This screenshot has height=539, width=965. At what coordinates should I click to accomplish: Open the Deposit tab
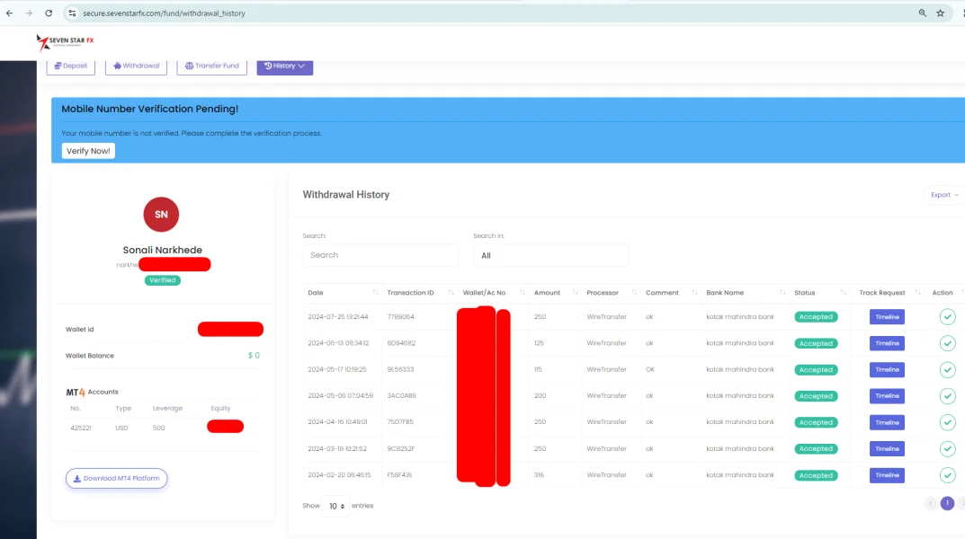71,66
